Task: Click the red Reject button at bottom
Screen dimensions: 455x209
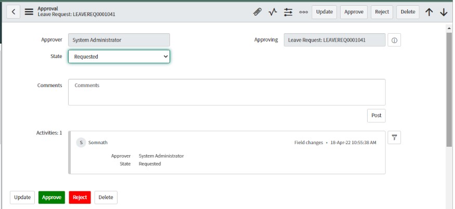Action: pyautogui.click(x=80, y=198)
